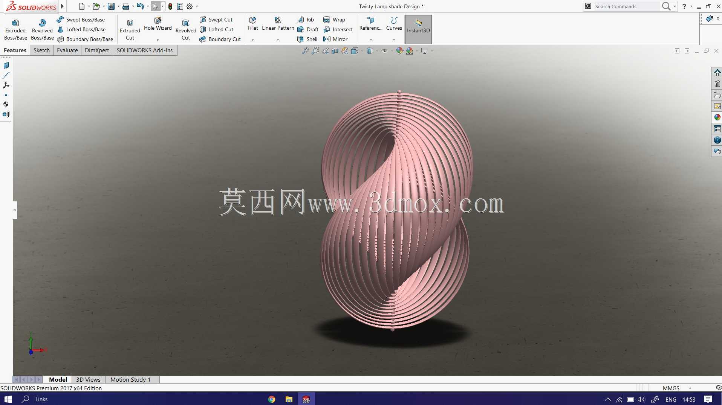The height and width of the screenshot is (405, 722).
Task: Click the Linear Pattern tool
Action: pos(278,24)
